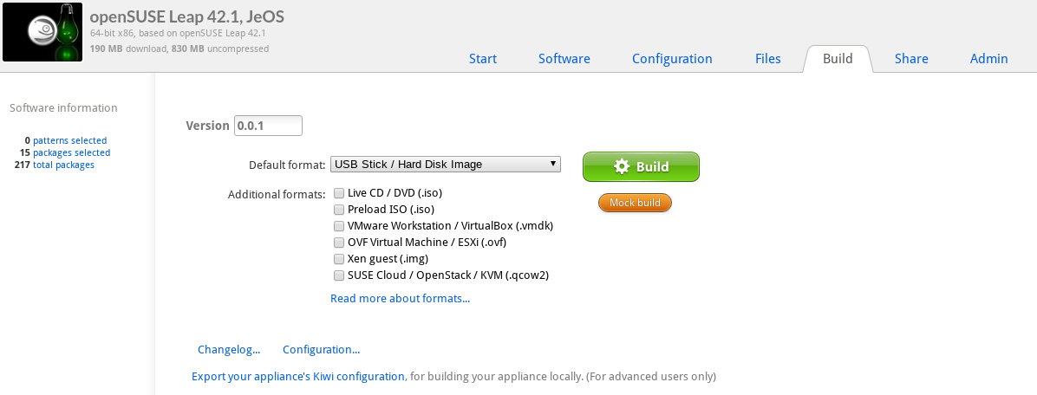Open the Files tab
This screenshot has height=395, width=1037.
click(767, 59)
